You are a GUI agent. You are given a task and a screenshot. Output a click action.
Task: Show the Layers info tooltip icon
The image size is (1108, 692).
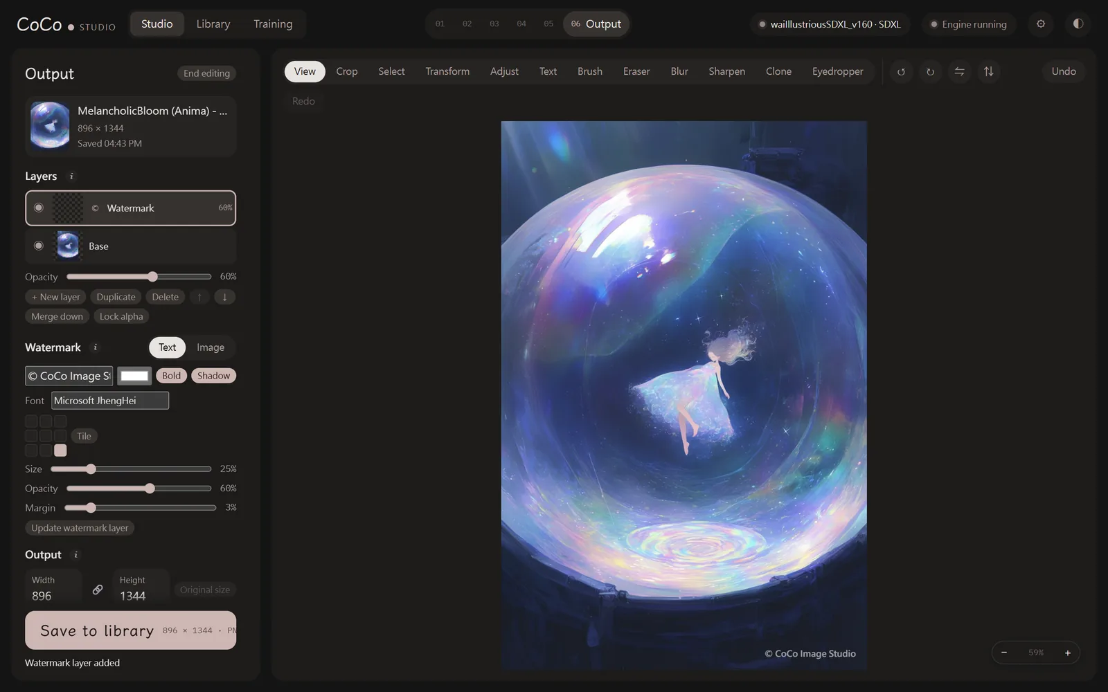click(71, 176)
